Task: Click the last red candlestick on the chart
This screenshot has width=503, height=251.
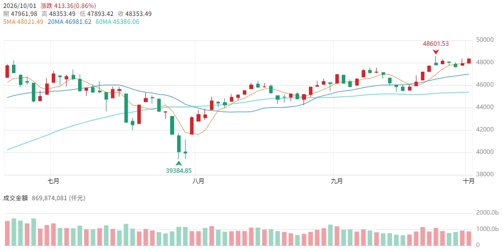Action: (469, 61)
